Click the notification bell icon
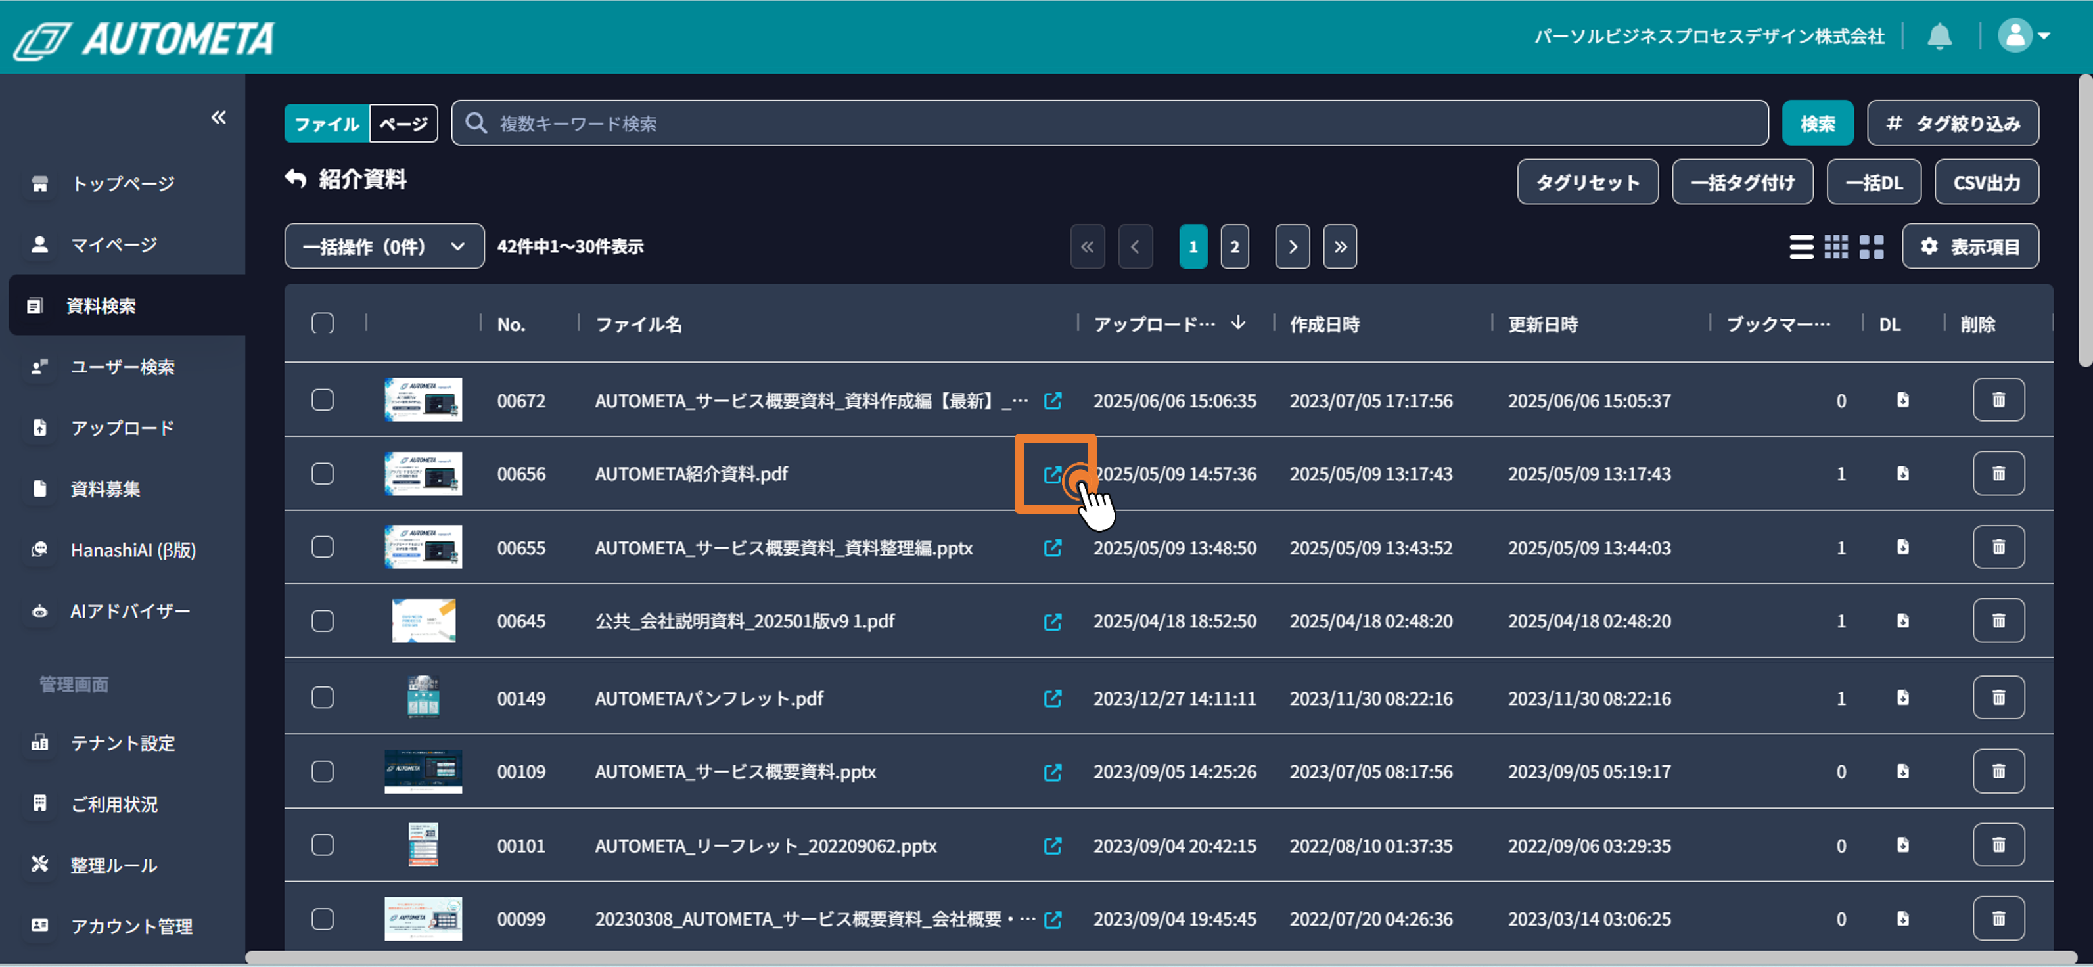This screenshot has height=967, width=2093. pyautogui.click(x=1939, y=37)
